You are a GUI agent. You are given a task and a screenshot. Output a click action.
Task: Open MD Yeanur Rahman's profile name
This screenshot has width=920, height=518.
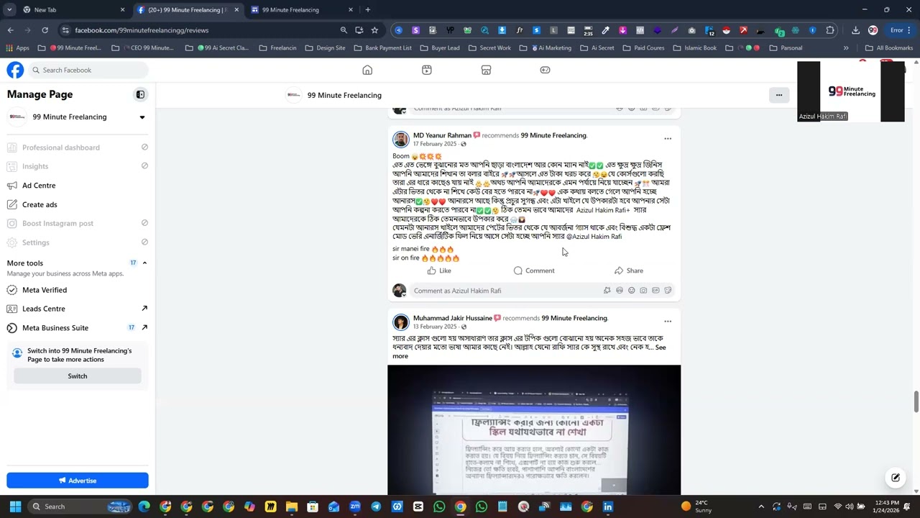click(x=442, y=135)
